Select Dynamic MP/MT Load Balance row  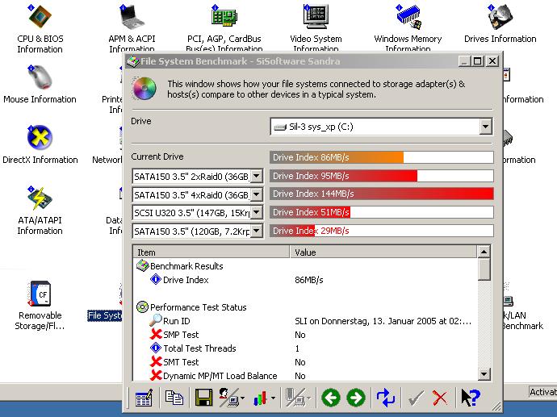pyautogui.click(x=305, y=376)
